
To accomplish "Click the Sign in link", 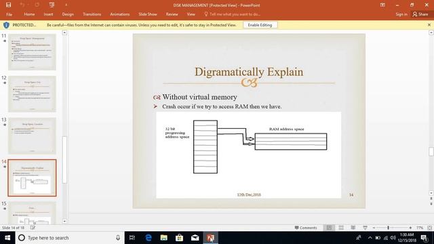I will pos(401,14).
